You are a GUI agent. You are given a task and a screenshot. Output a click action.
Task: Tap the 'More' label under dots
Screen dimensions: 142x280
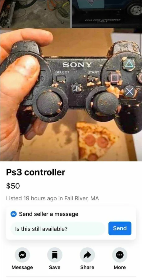(120, 267)
